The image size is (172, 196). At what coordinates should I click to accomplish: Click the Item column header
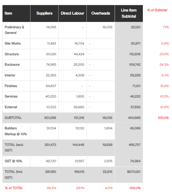coord(8,13)
